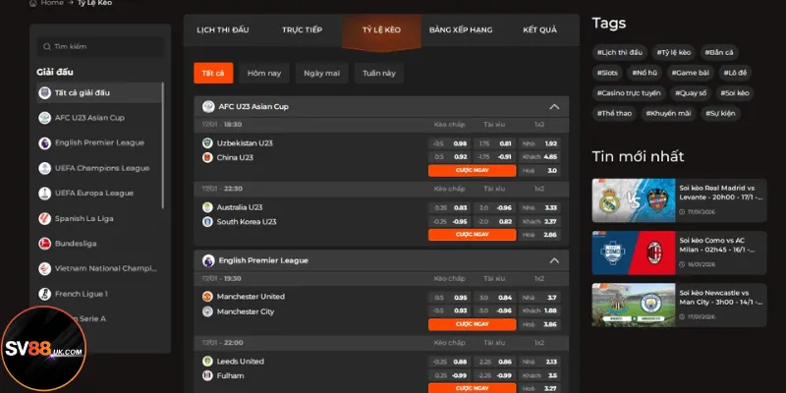Click the Leeds United team crest icon
The height and width of the screenshot is (393, 786).
point(207,361)
